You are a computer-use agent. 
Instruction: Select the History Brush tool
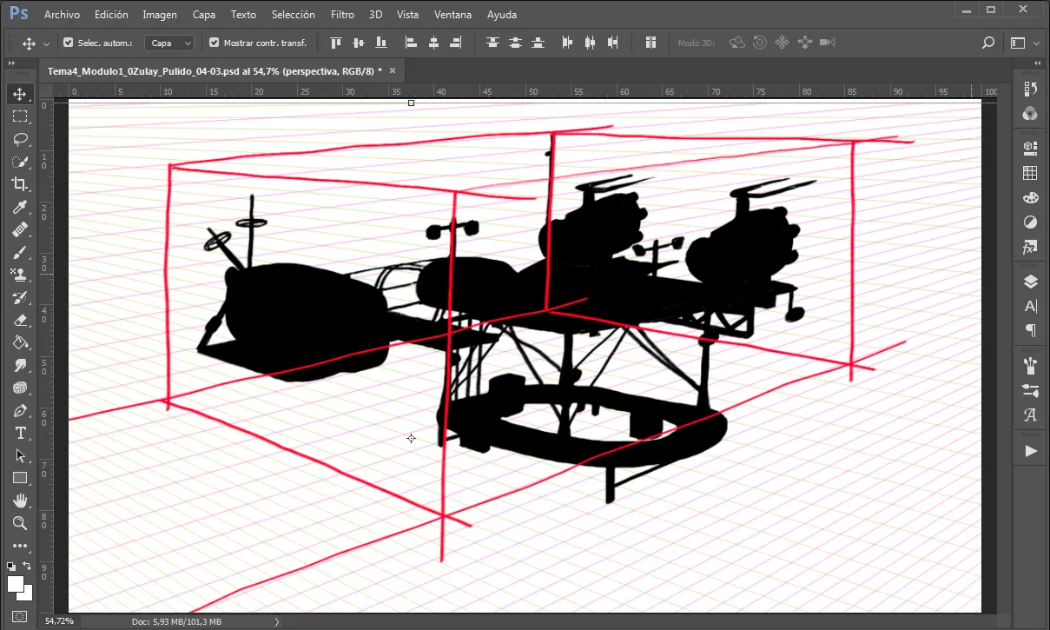coord(20,297)
